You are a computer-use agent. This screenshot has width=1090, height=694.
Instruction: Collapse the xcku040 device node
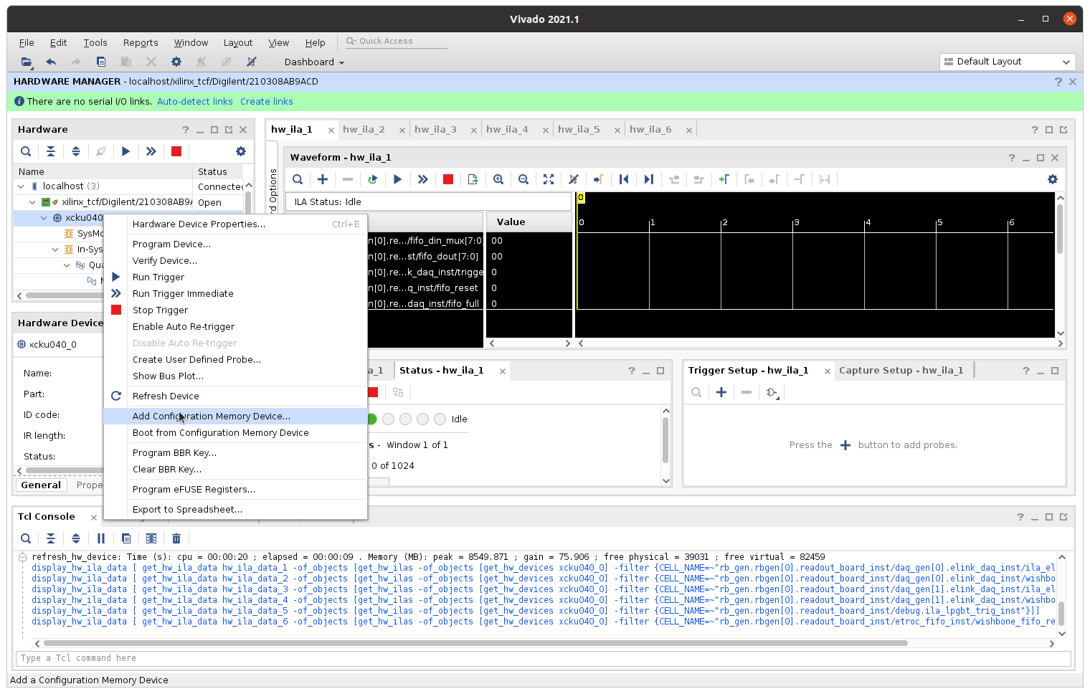tap(44, 218)
